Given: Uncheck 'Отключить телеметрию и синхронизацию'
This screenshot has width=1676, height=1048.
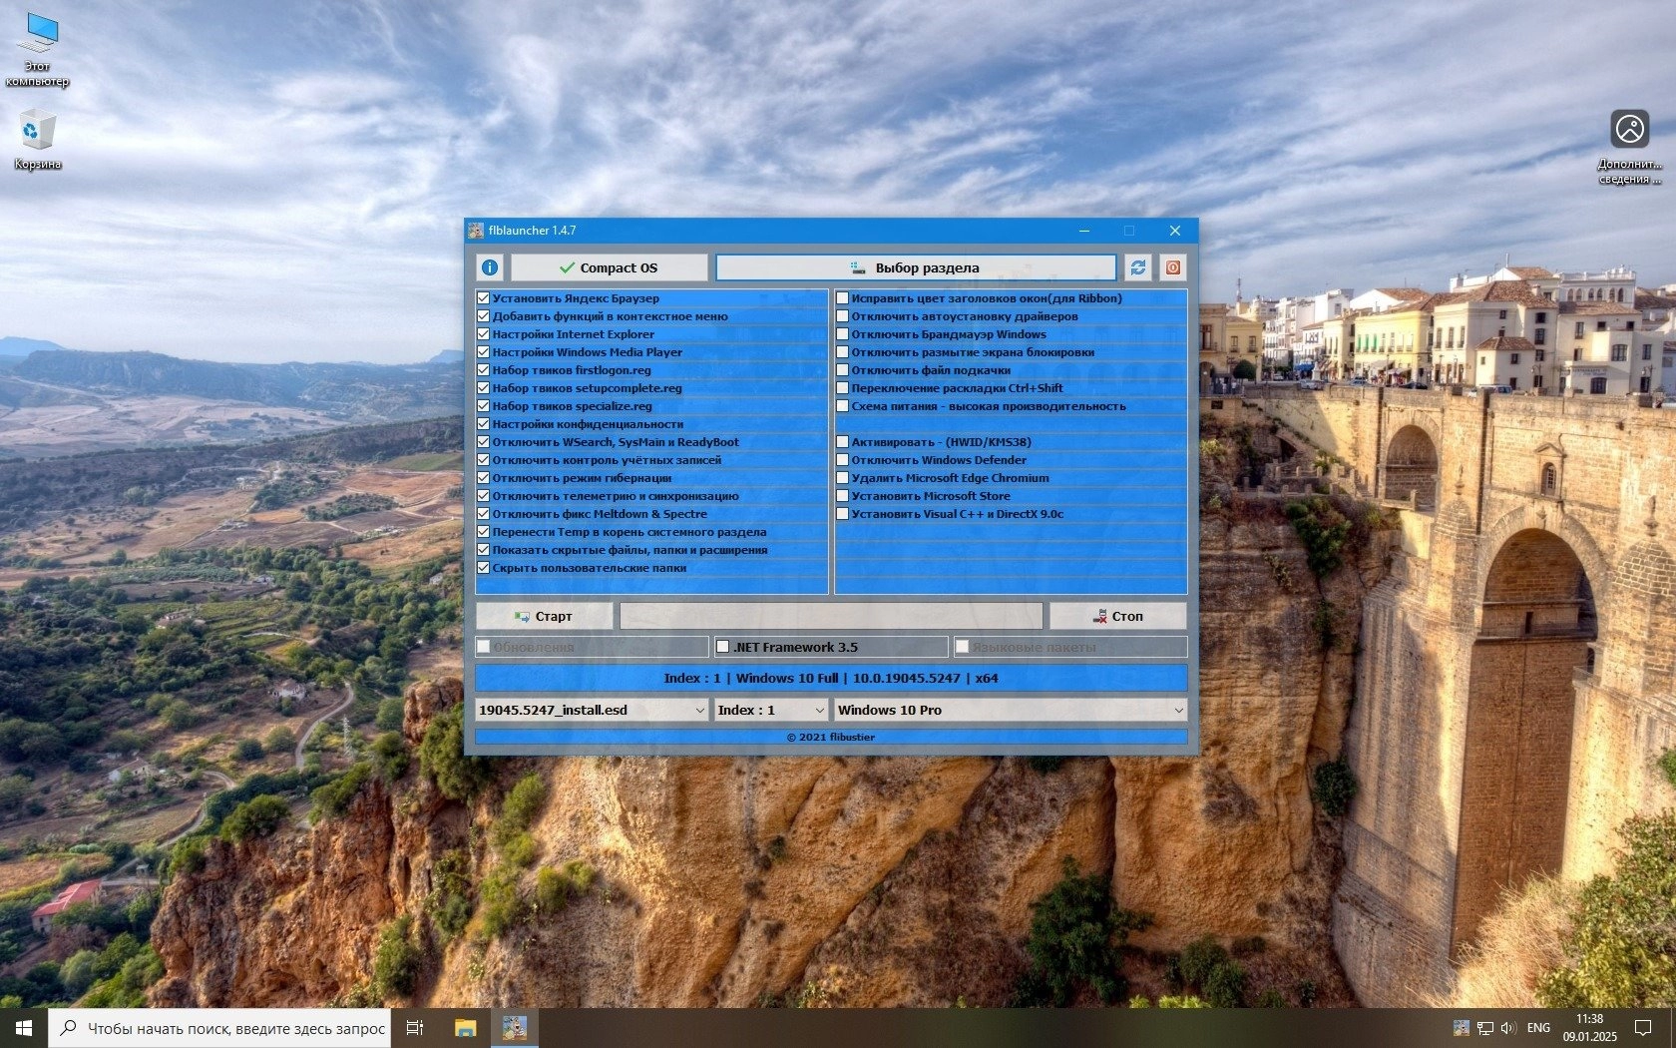Looking at the screenshot, I should (484, 496).
